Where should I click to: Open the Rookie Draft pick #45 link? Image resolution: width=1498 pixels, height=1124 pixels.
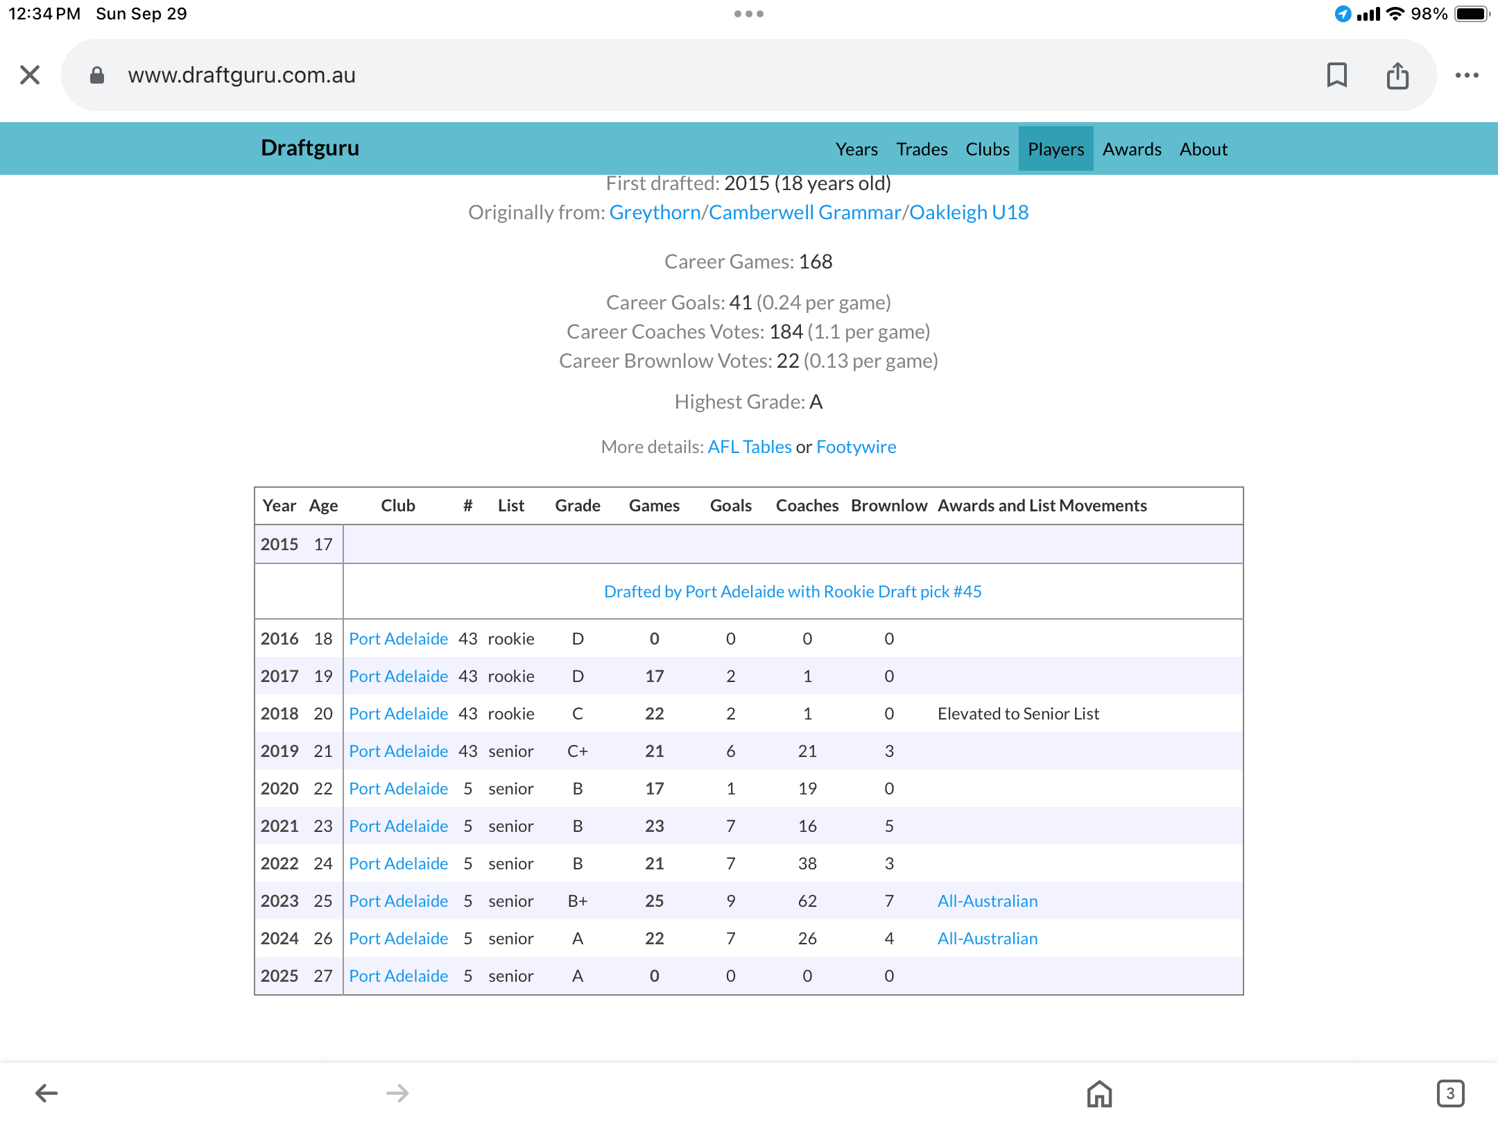click(793, 591)
